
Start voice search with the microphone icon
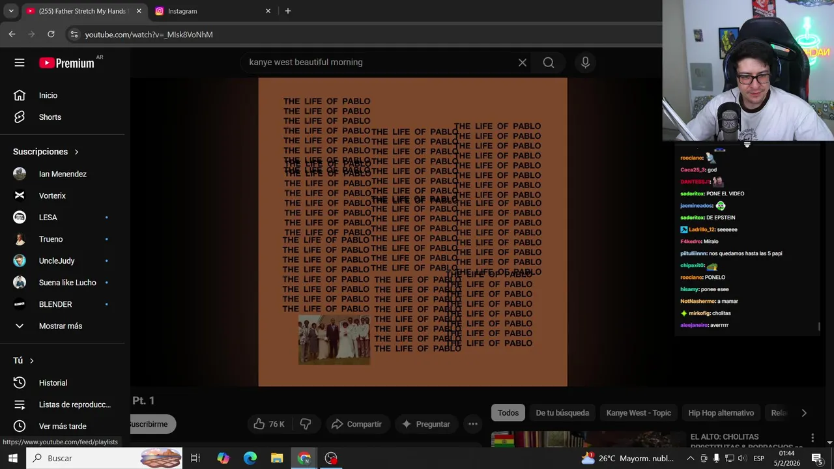(585, 63)
